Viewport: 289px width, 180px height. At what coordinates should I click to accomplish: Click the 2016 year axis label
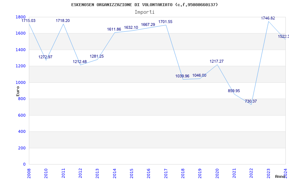149,174
